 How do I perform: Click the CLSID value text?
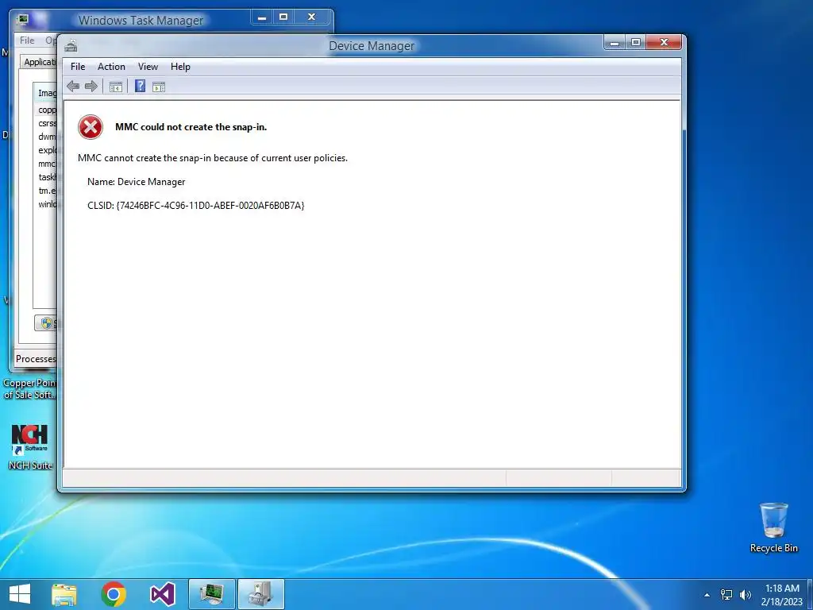(x=210, y=206)
